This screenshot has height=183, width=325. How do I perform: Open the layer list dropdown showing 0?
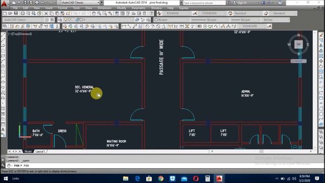click(x=99, y=20)
